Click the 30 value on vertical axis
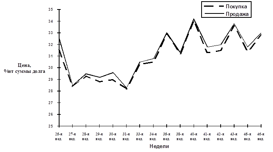Image resolution: width=273 pixels, height=152 pixels. [51, 68]
